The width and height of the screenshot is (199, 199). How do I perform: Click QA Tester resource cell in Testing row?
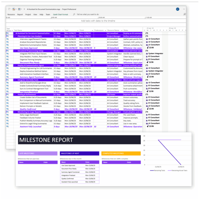pyautogui.click(x=115, y=94)
